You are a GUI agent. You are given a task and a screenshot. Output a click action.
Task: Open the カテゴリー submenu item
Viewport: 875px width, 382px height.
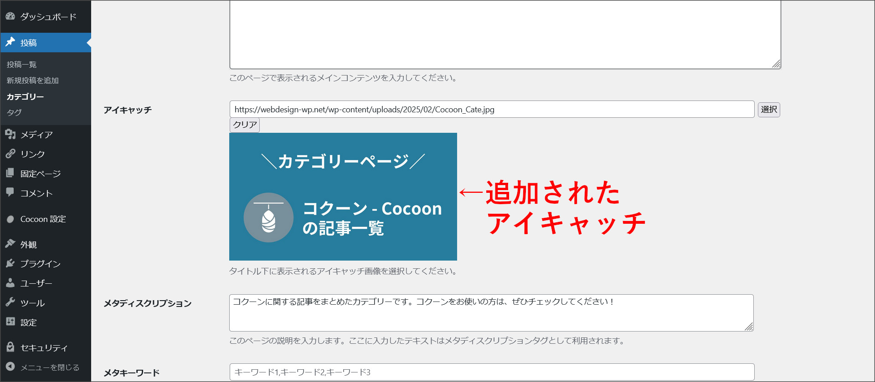[x=25, y=97]
